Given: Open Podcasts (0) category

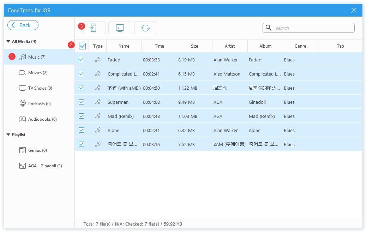Looking at the screenshot, I should [x=39, y=104].
